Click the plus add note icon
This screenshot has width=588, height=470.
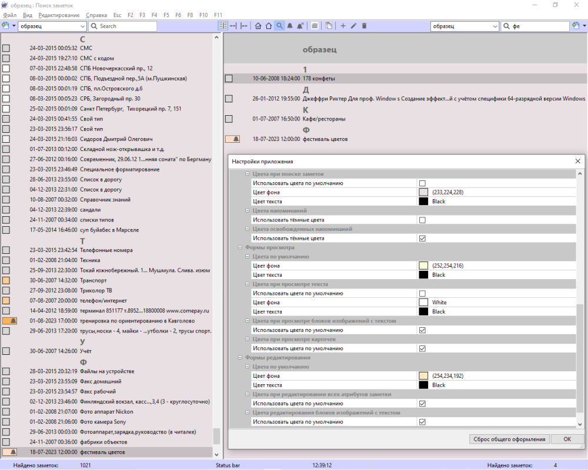[x=343, y=26]
